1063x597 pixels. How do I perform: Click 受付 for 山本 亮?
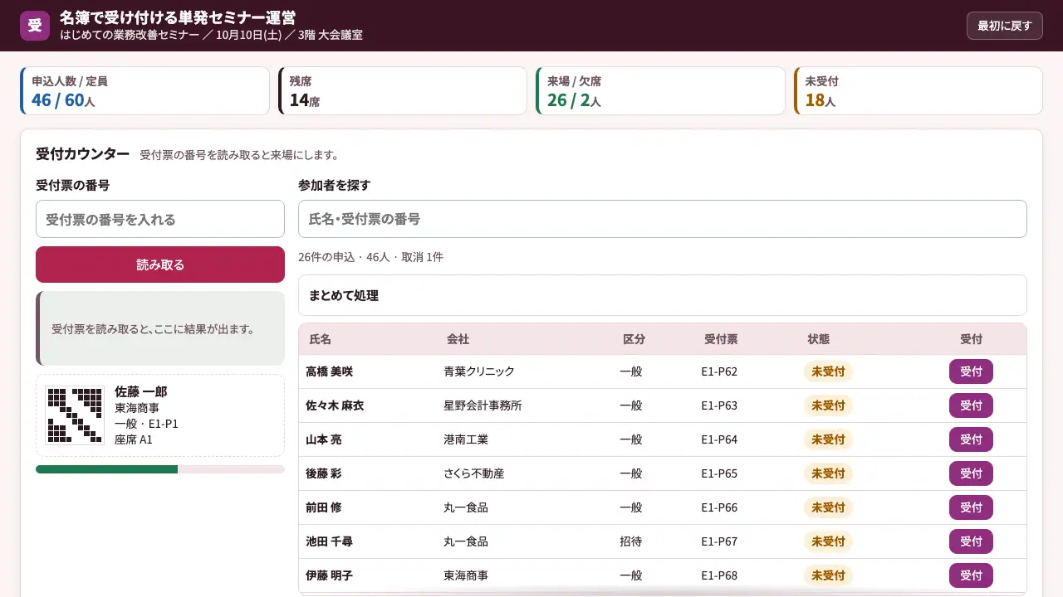971,439
